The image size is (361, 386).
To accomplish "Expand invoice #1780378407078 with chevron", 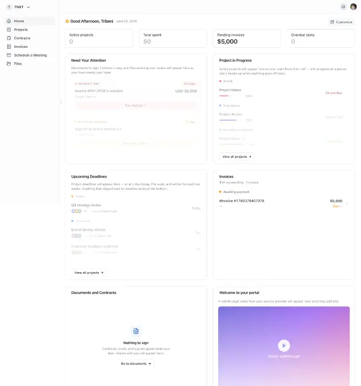I will 347,203.
